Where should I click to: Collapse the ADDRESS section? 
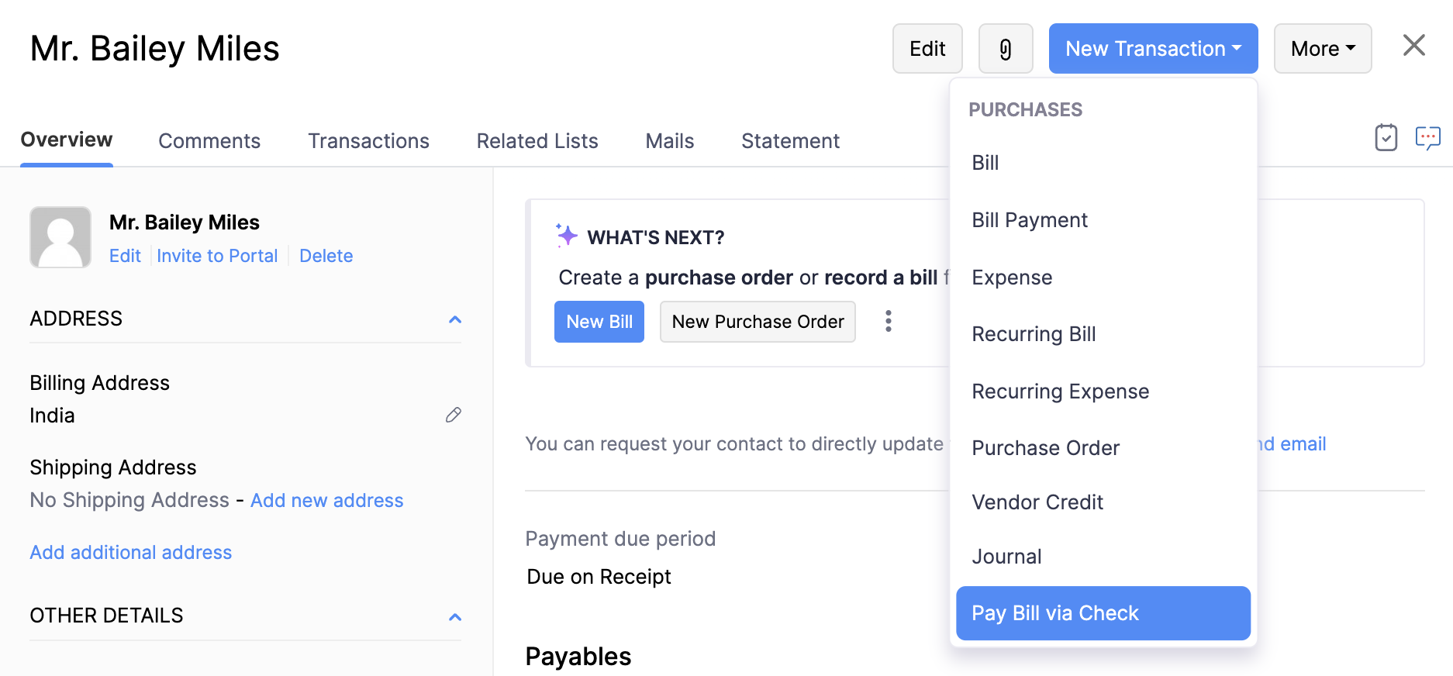[x=455, y=319]
